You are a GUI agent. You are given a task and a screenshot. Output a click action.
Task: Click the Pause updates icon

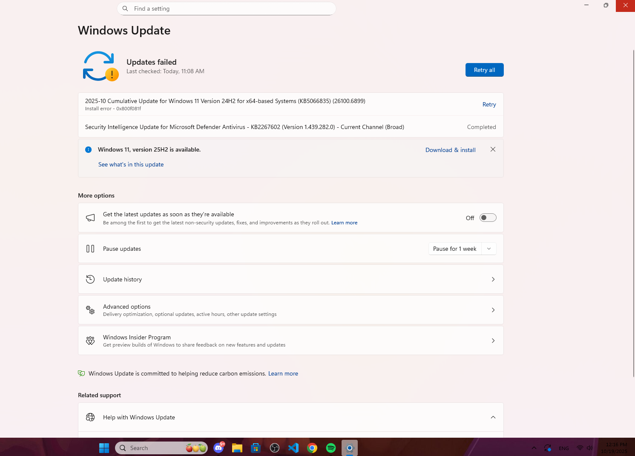tap(90, 249)
